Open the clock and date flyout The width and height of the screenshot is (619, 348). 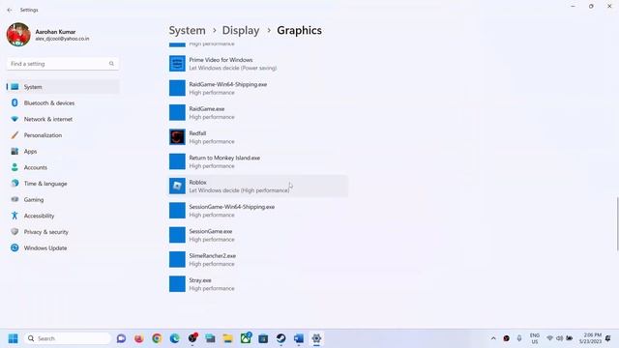click(591, 338)
